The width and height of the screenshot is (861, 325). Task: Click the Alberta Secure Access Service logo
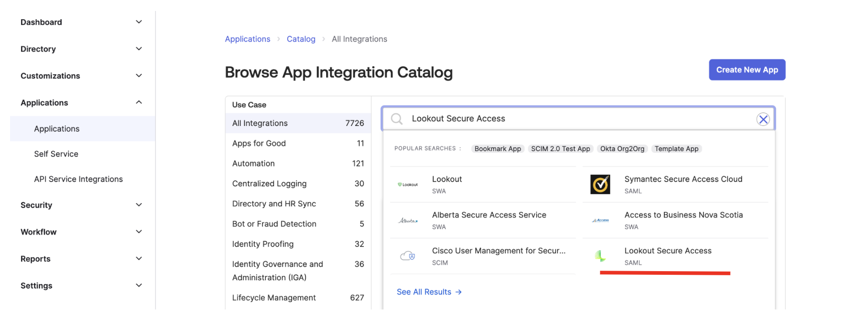click(408, 220)
